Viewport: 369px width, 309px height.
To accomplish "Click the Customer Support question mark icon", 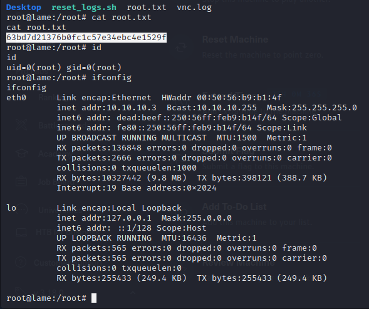I will coord(21,262).
